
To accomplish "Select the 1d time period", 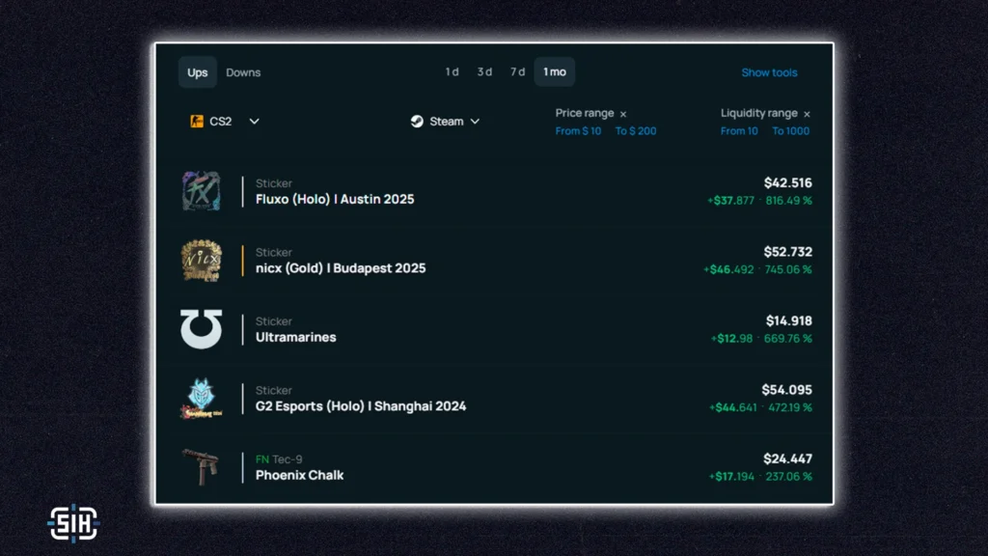I will pyautogui.click(x=452, y=72).
